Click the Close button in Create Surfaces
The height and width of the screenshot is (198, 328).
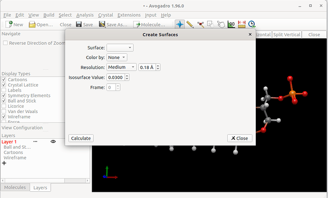240,138
